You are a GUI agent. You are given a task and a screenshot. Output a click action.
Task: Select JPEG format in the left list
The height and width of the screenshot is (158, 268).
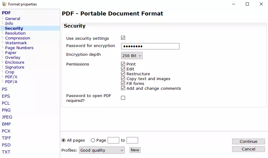7,117
